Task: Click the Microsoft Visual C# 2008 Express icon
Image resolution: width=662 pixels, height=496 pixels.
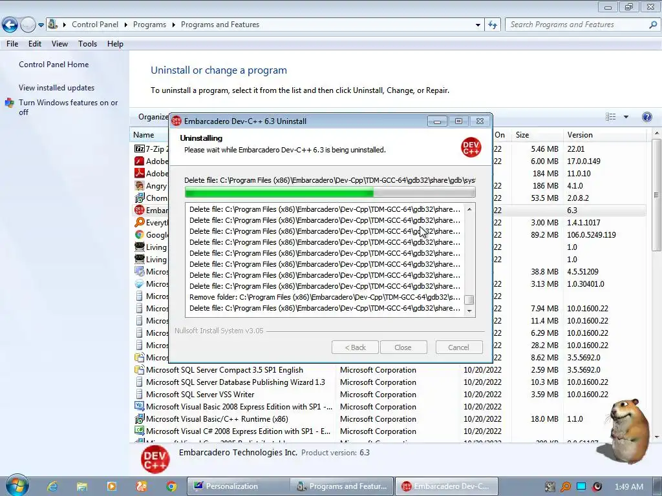Action: coord(140,431)
